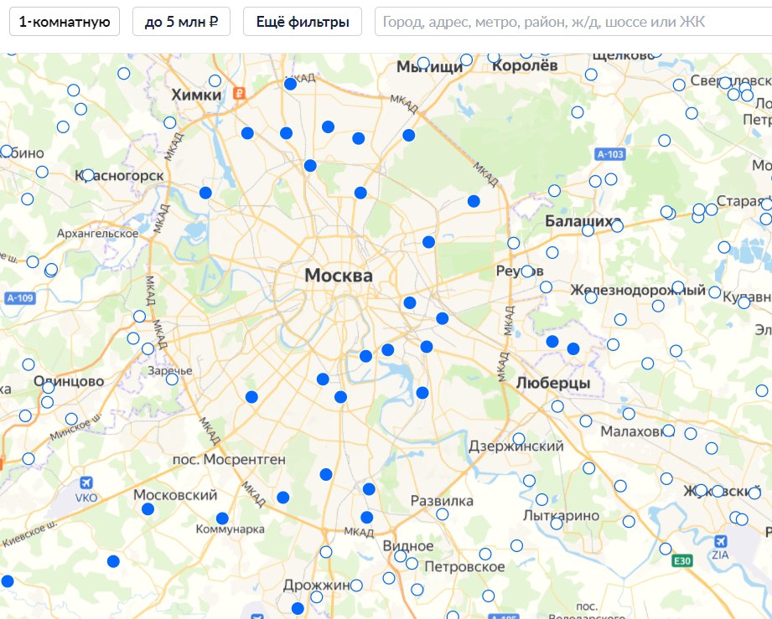Select filled marker on northern МКАД label
The height and width of the screenshot is (619, 772).
[291, 84]
